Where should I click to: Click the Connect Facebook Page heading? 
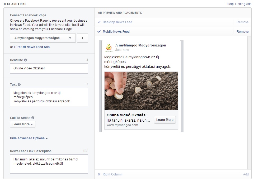click(x=28, y=15)
